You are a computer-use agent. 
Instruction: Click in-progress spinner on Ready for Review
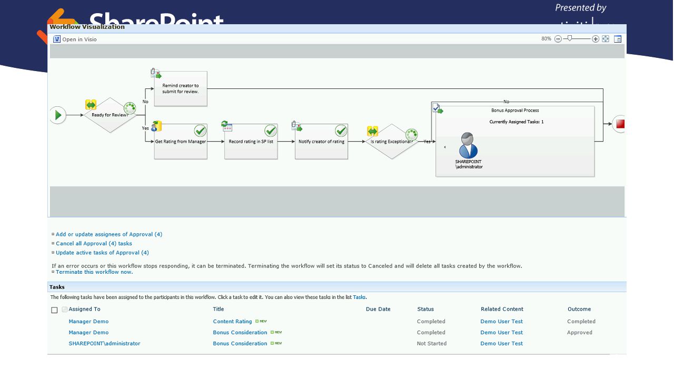[130, 108]
